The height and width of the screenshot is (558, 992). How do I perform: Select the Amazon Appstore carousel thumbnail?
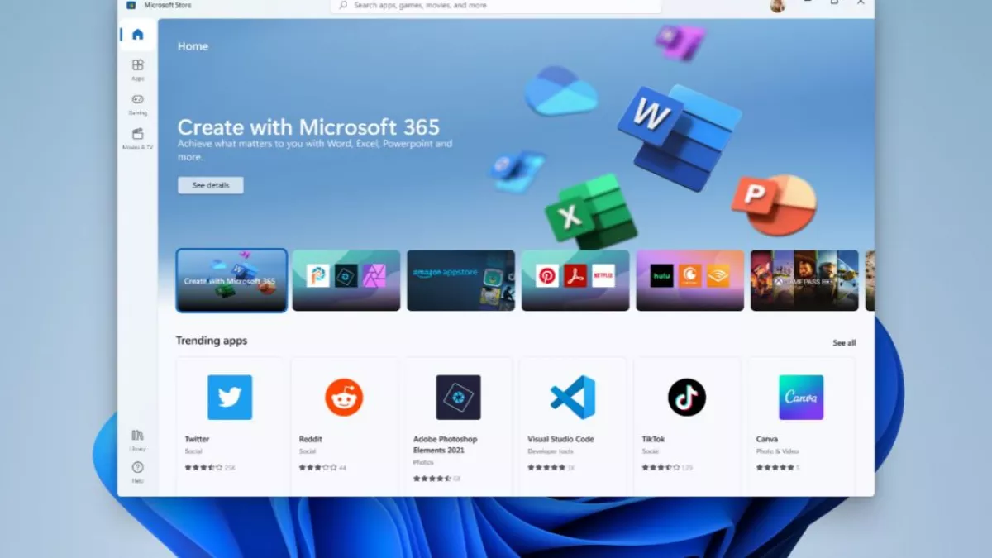tap(460, 280)
